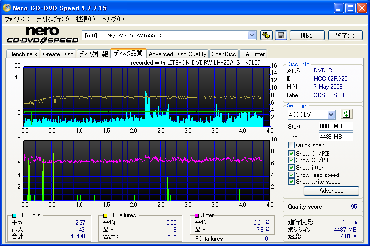This screenshot has width=370, height=246.
Task: Switch to the Create Disc tab
Action: tap(58, 54)
